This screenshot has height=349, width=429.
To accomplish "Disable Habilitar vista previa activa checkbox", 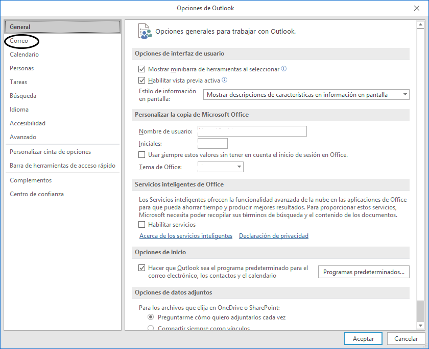I will [x=142, y=80].
